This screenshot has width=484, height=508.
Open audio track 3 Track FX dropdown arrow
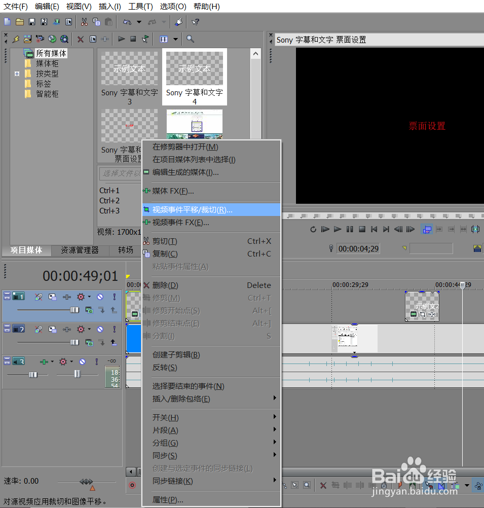[x=52, y=361]
